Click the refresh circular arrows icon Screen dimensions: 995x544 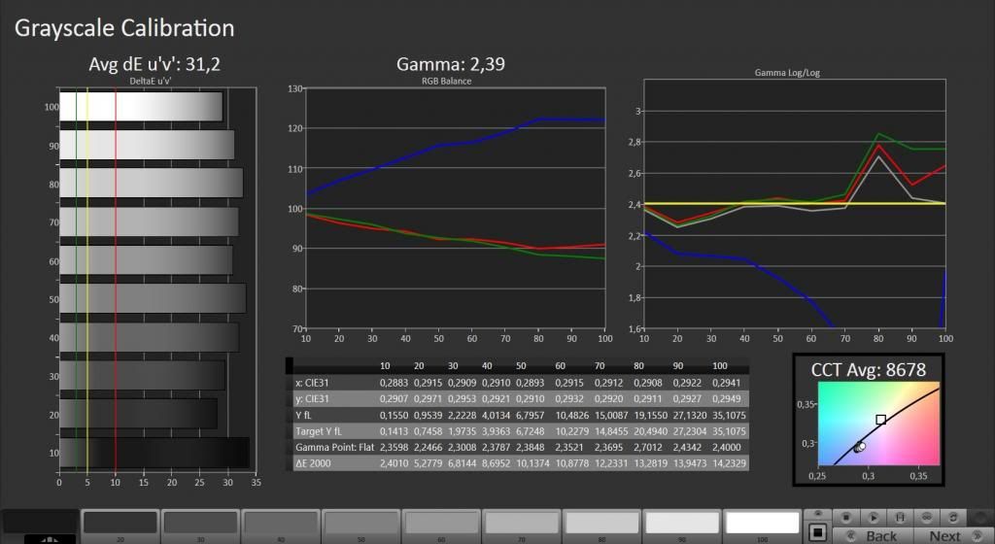(x=953, y=518)
